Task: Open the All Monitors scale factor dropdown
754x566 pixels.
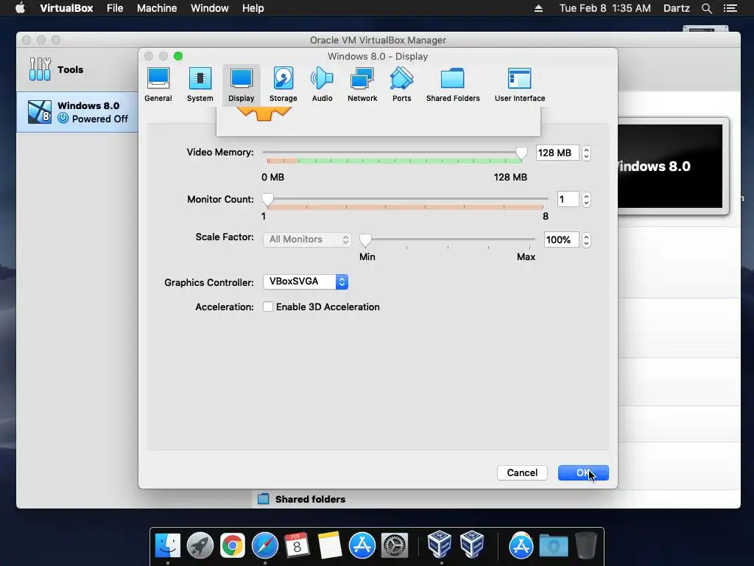Action: [x=307, y=240]
